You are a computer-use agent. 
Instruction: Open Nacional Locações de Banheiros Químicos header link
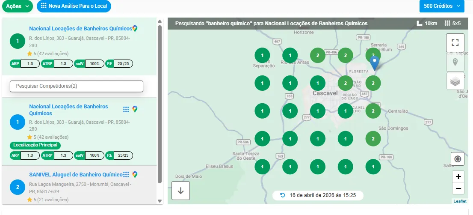80,29
